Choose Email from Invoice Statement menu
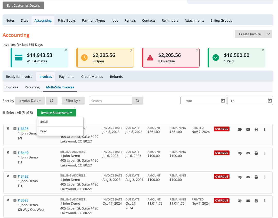 click(60, 122)
